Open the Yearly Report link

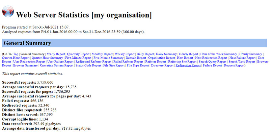pos(56,54)
